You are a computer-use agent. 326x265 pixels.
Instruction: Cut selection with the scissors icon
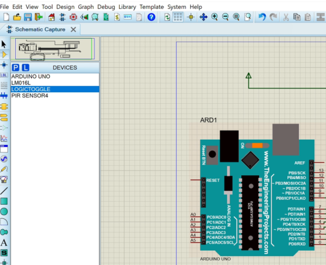click(286, 17)
